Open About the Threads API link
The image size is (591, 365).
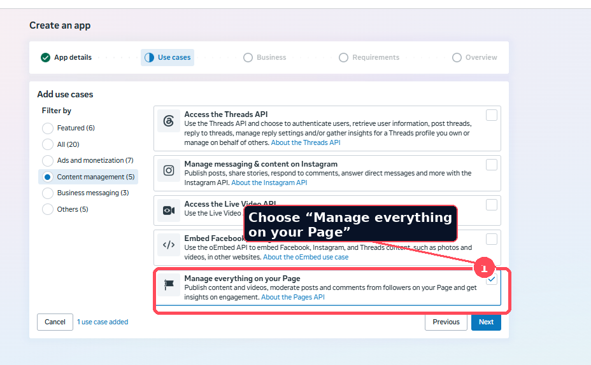[306, 142]
